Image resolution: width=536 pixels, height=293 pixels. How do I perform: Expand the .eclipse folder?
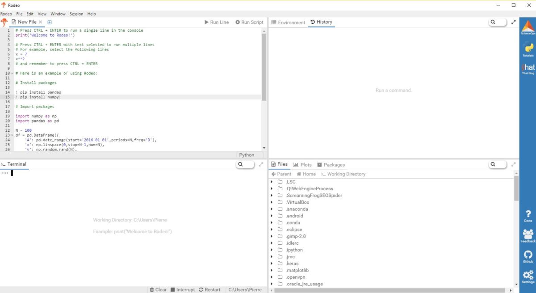(272, 230)
